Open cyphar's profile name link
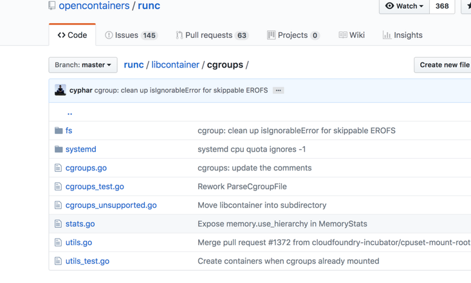Screen dimensions: 471x283 81,90
